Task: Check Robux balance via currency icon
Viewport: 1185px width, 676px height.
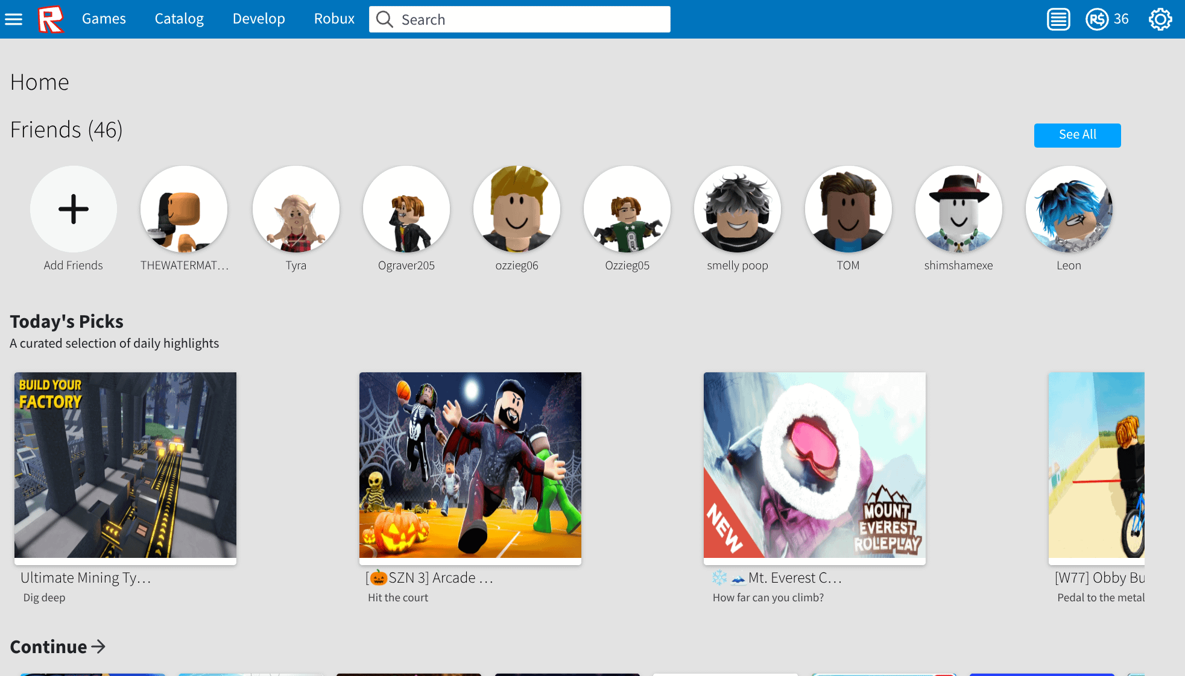Action: coord(1096,19)
